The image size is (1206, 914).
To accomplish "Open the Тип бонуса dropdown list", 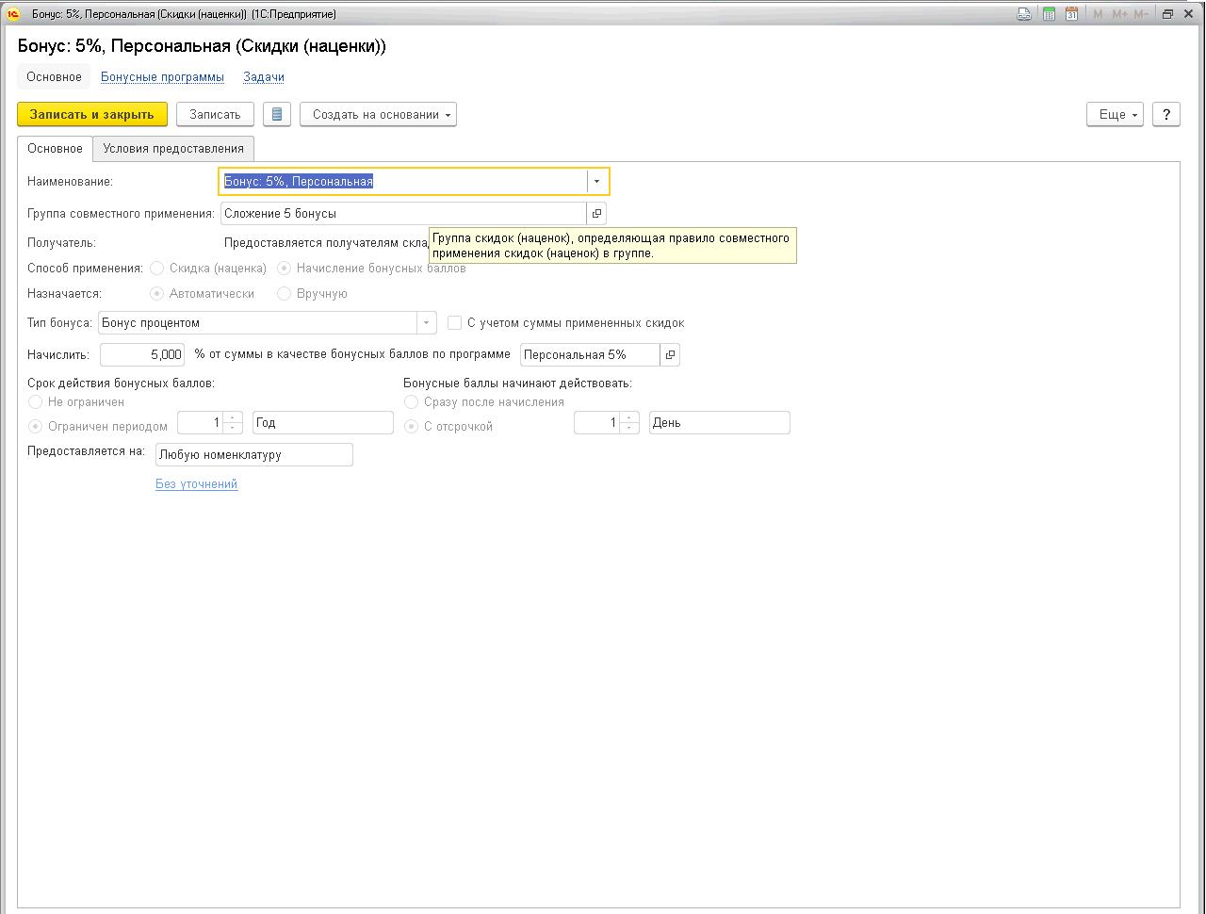I will coord(426,322).
